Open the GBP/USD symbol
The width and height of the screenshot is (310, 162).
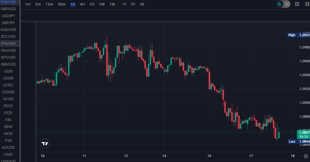(8, 9)
